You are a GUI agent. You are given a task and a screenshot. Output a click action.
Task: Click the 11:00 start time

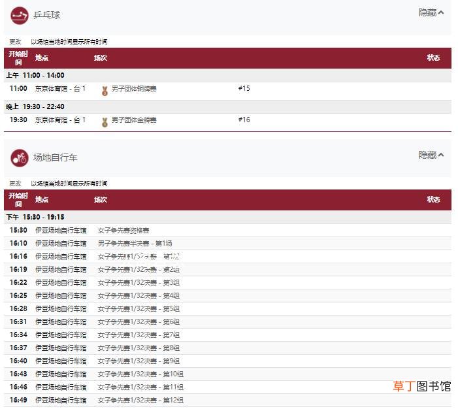click(18, 88)
